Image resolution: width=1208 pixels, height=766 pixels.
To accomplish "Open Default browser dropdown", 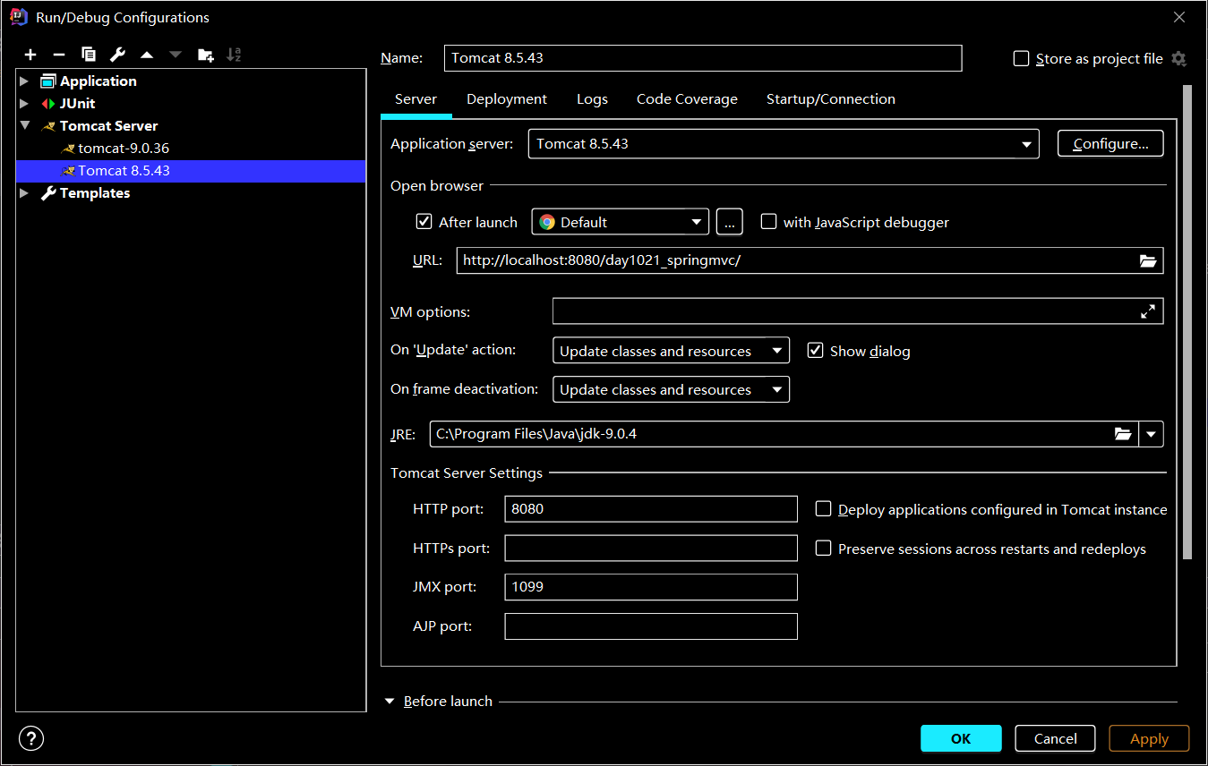I will click(621, 222).
